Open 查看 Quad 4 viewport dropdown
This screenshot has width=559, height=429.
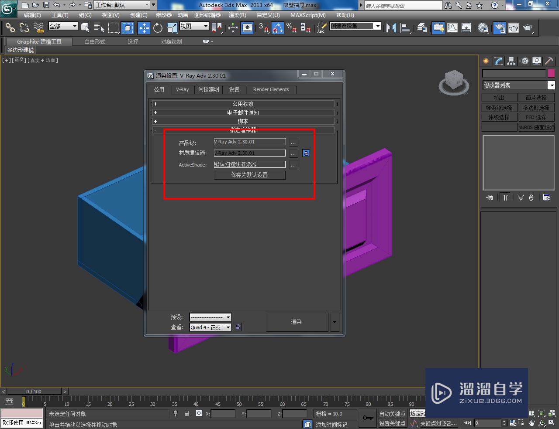[210, 327]
